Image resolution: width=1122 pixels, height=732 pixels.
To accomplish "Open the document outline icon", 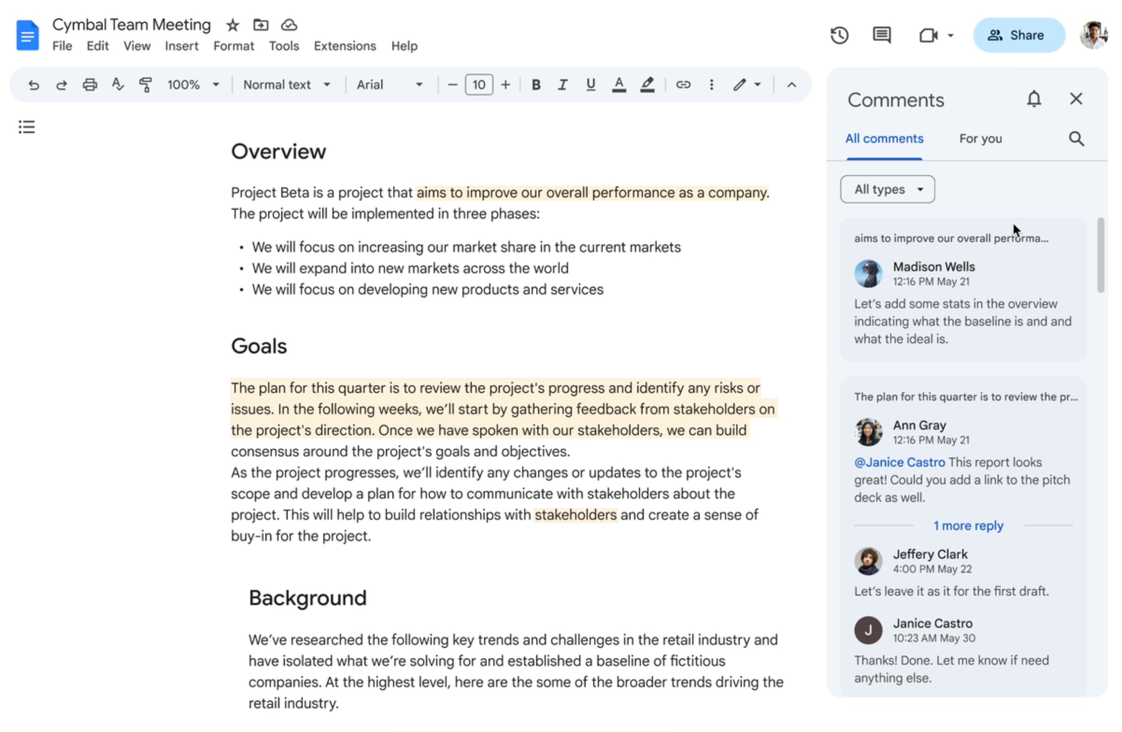I will pos(27,127).
